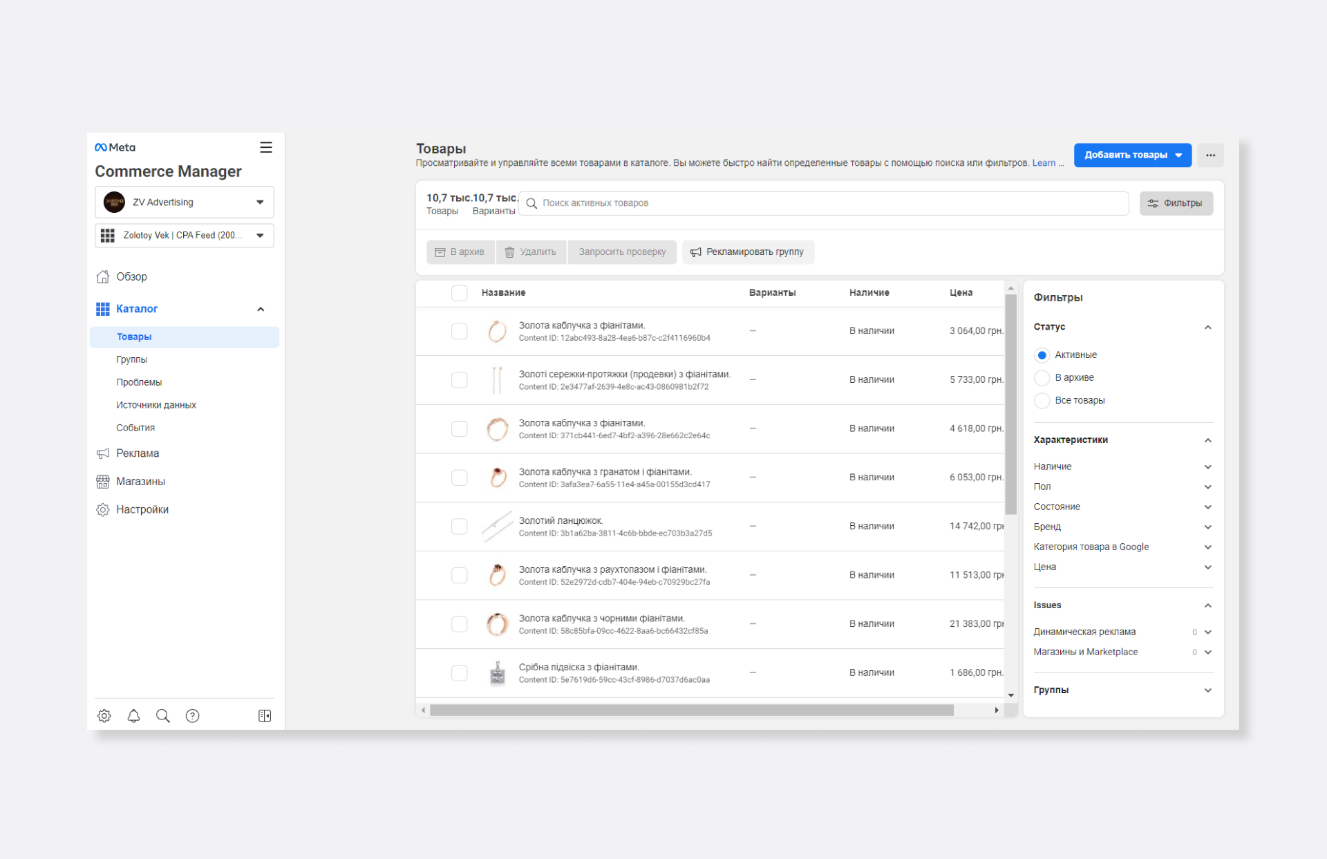Image resolution: width=1327 pixels, height=859 pixels.
Task: Check the select-all checkbox in table header
Action: click(x=459, y=293)
